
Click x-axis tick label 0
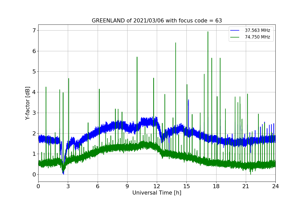(38, 186)
